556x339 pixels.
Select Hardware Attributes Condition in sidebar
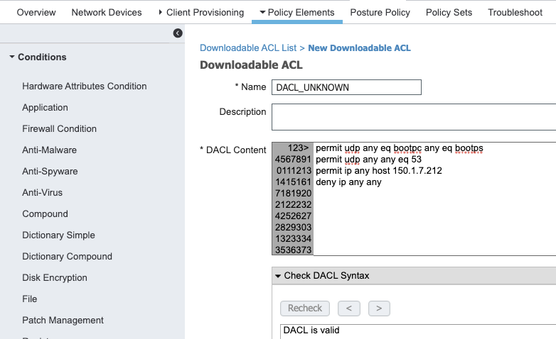tap(84, 87)
